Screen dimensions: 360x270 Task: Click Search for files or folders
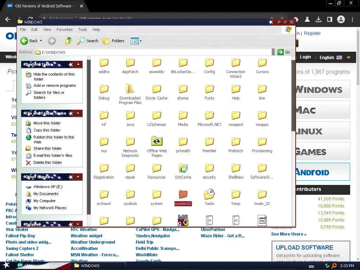49,95
